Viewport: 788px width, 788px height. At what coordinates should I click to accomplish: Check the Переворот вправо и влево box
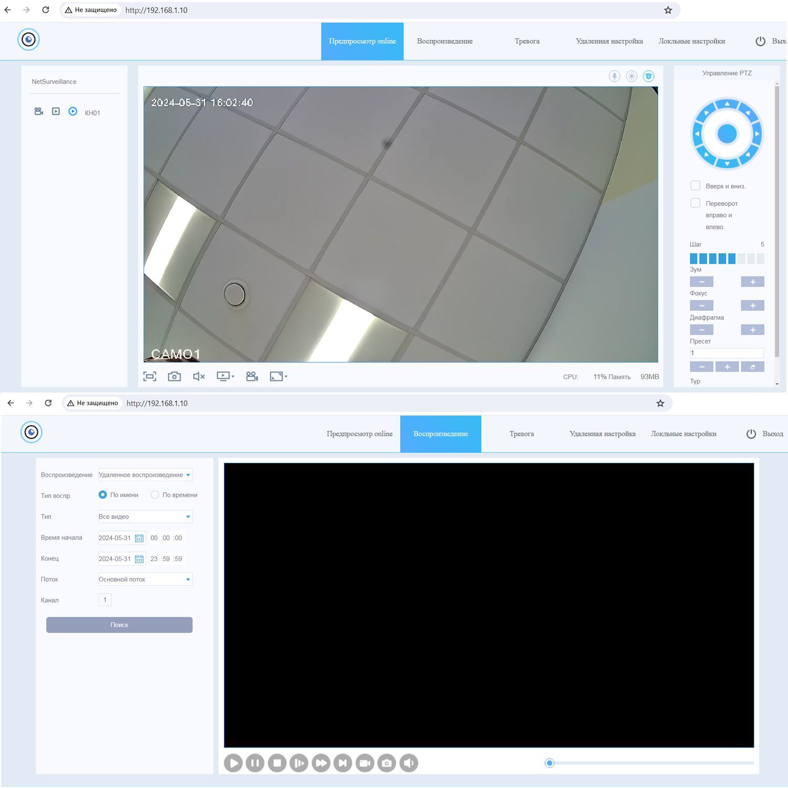click(x=695, y=203)
